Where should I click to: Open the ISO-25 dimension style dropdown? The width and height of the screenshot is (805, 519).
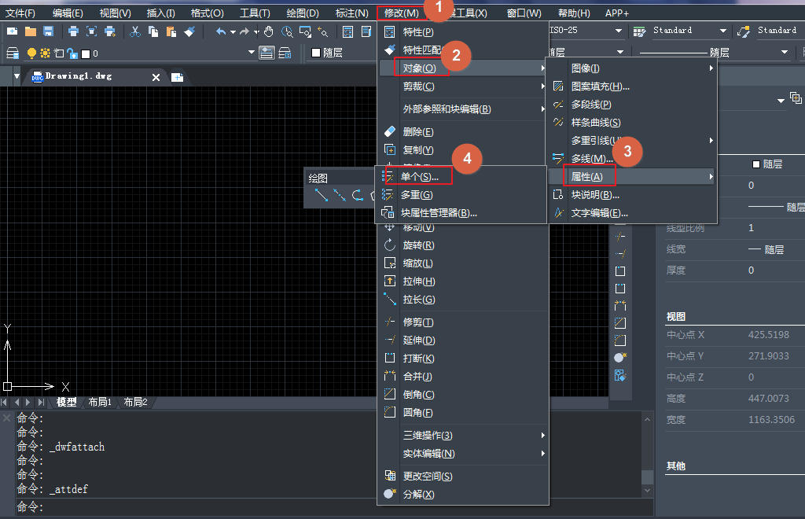coord(618,30)
